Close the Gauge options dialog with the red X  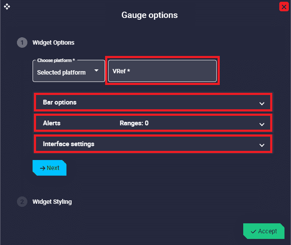point(284,7)
